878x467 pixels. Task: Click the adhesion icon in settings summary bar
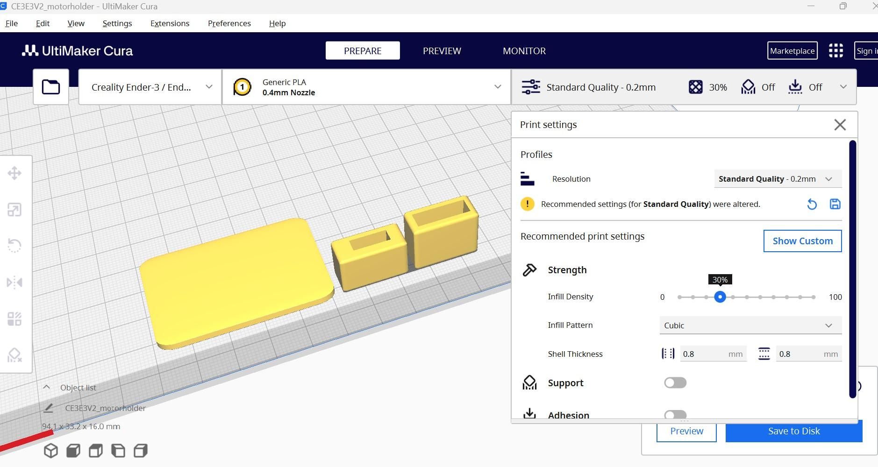795,87
